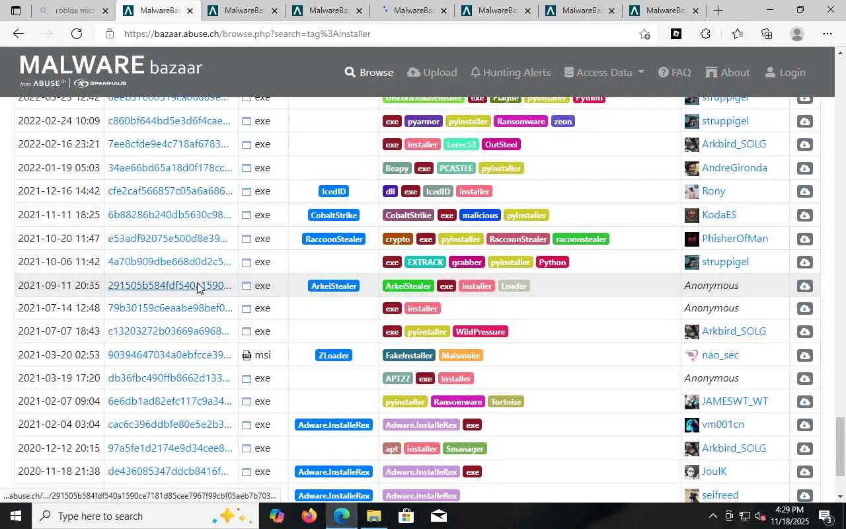
Task: Add this page to favorites
Action: coord(644,34)
